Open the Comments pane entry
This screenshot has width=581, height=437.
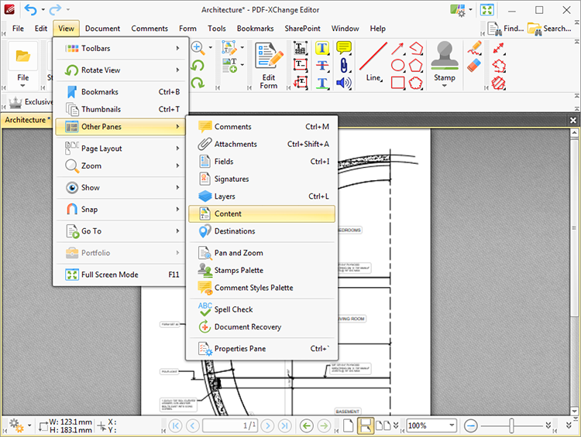pyautogui.click(x=262, y=127)
